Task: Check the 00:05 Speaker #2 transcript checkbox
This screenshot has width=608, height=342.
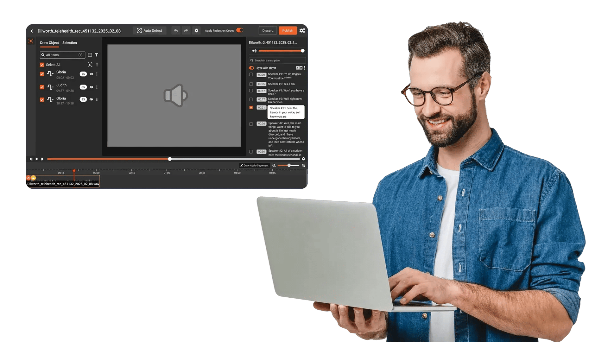Action: 251,84
